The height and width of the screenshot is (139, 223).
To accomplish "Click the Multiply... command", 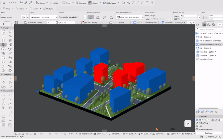I will coord(48,9).
